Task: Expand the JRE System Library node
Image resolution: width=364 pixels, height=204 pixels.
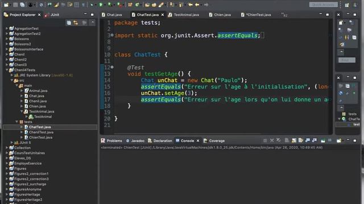Action: [11, 75]
